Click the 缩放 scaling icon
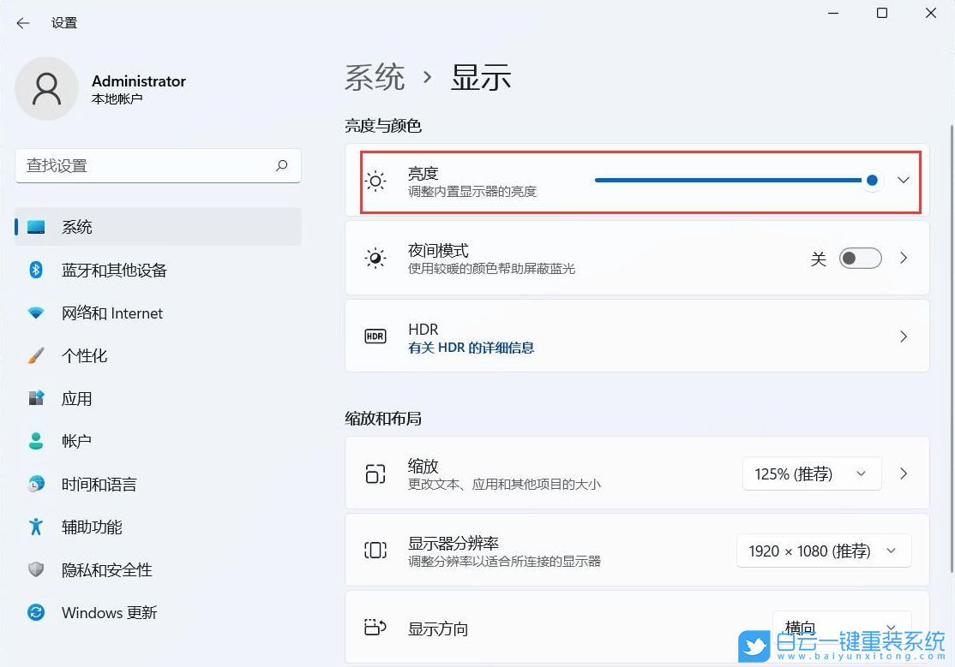This screenshot has height=667, width=955. (375, 473)
